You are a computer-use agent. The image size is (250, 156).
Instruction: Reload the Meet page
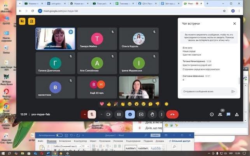point(33,11)
